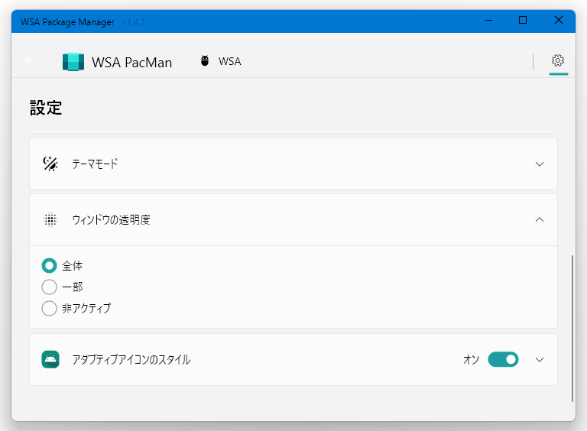Go back using the left arrow

tap(30, 60)
